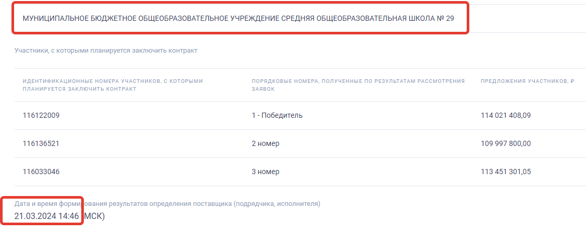Click the "1 - Победитель" cell
Image resolution: width=586 pixels, height=232 pixels.
277,115
